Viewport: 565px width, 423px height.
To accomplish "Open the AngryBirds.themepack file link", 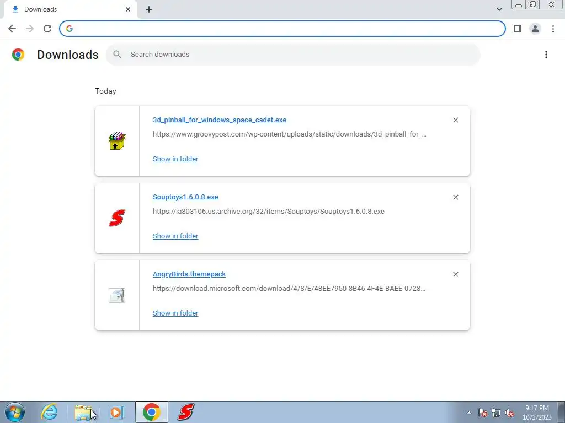I will coord(189,274).
